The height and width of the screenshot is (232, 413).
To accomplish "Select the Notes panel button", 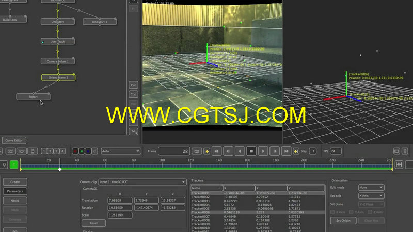I will click(15, 201).
